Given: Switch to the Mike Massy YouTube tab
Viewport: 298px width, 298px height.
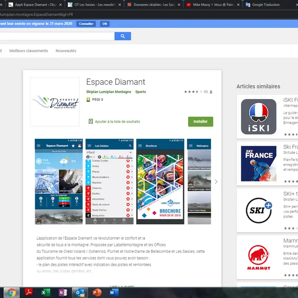Looking at the screenshot, I should [213, 5].
